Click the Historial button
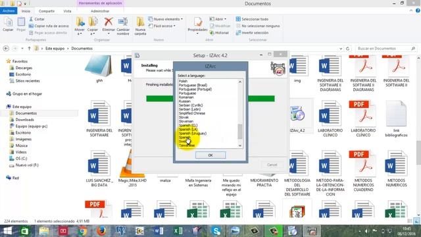 coord(219,33)
